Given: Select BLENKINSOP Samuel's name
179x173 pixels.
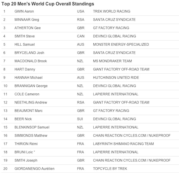Looking at the screenshot, I should click(32, 127).
